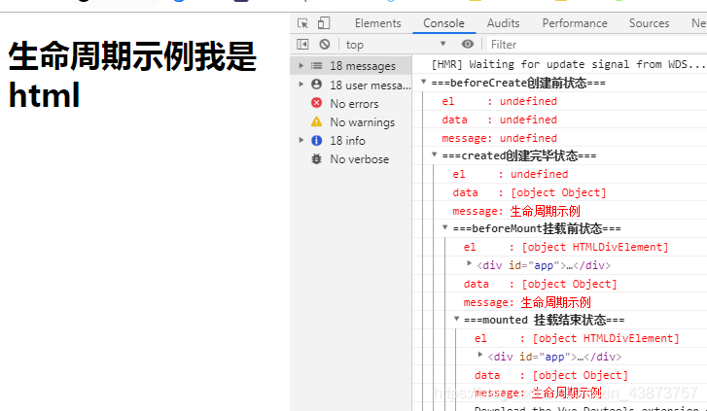
Task: Open the Audits tab
Action: [503, 23]
